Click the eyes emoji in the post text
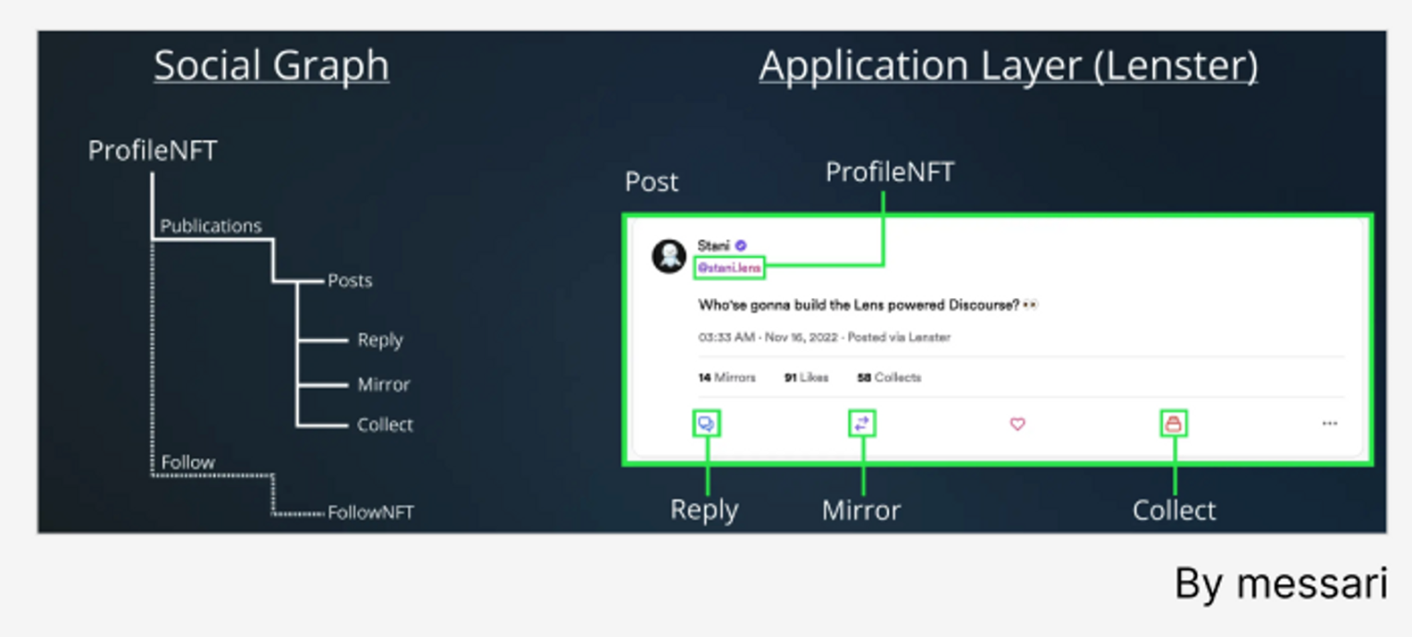 coord(1030,306)
